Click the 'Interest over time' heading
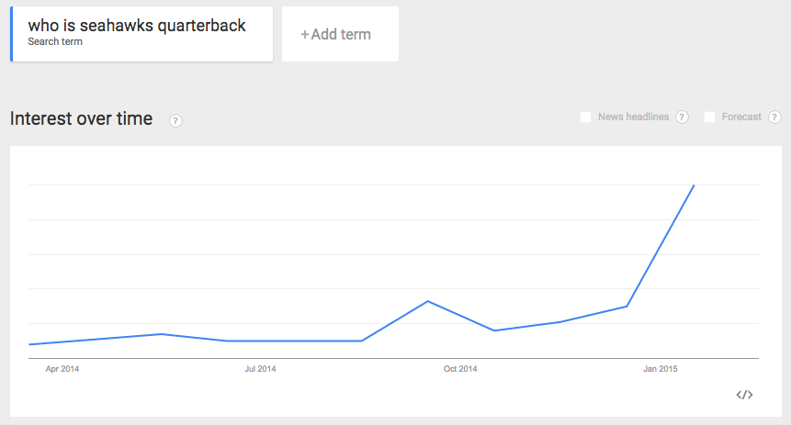The image size is (791, 425). click(x=81, y=118)
